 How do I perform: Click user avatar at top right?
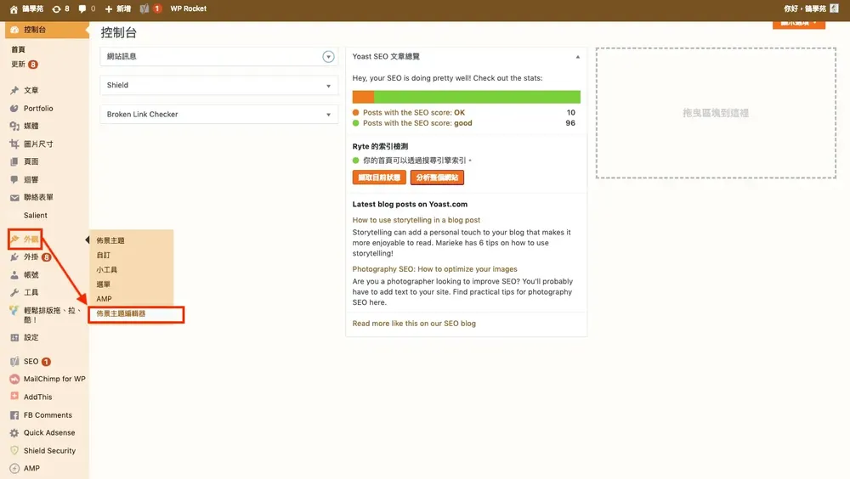[835, 8]
